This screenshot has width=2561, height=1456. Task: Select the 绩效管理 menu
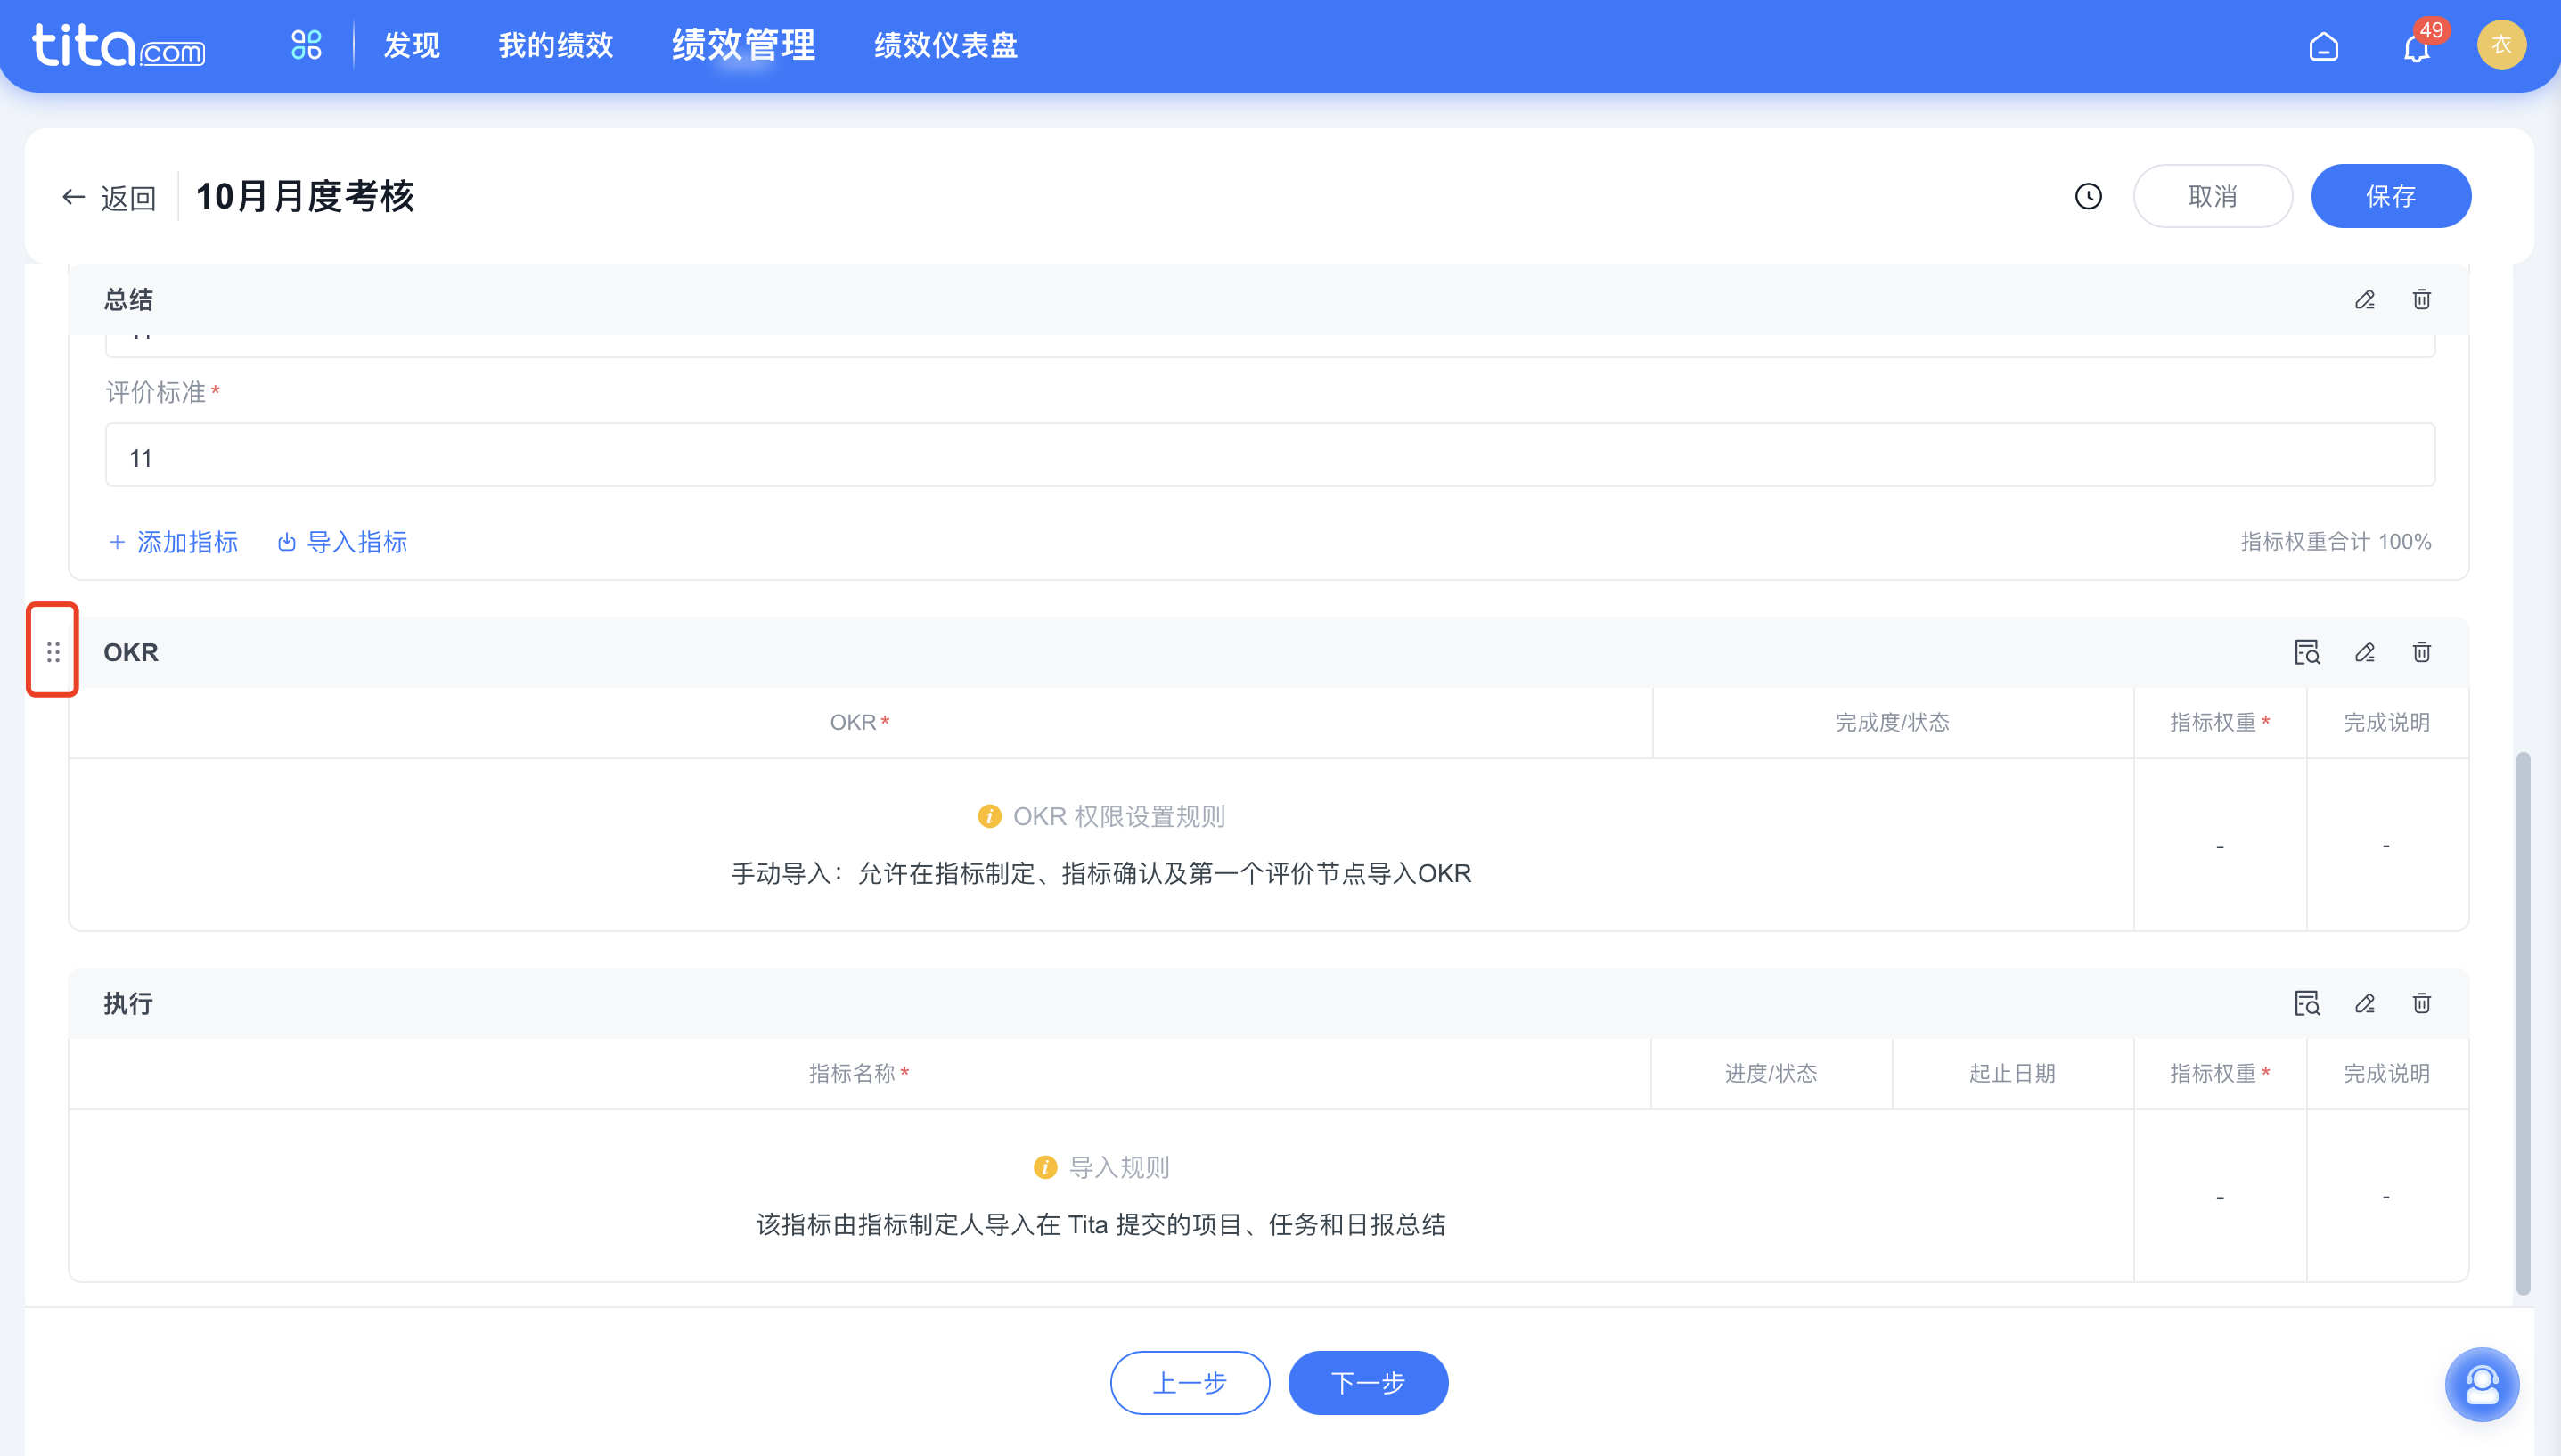[x=744, y=45]
